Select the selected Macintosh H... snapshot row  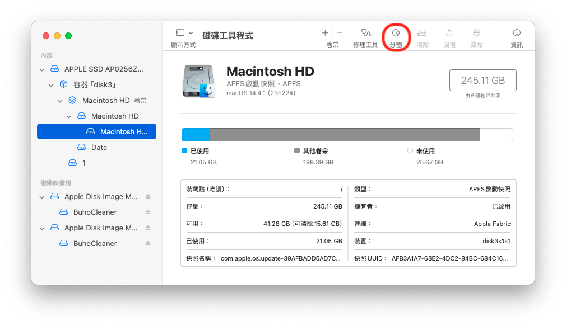pyautogui.click(x=97, y=131)
